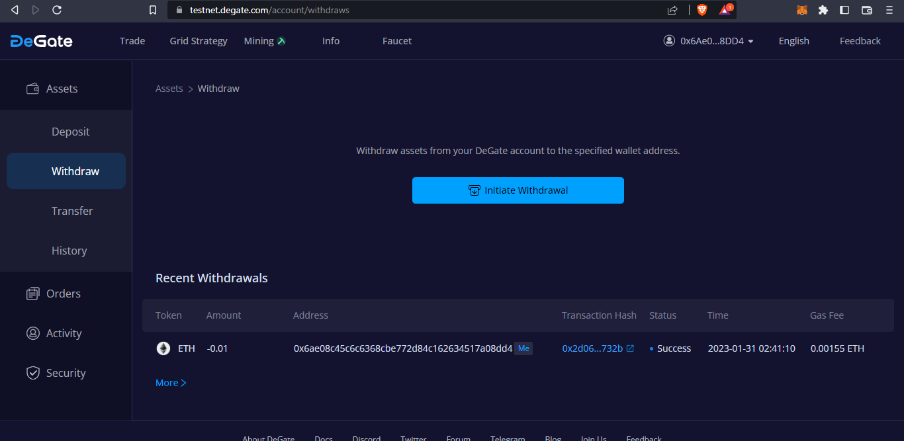Select Withdraw in the sidebar

66,171
